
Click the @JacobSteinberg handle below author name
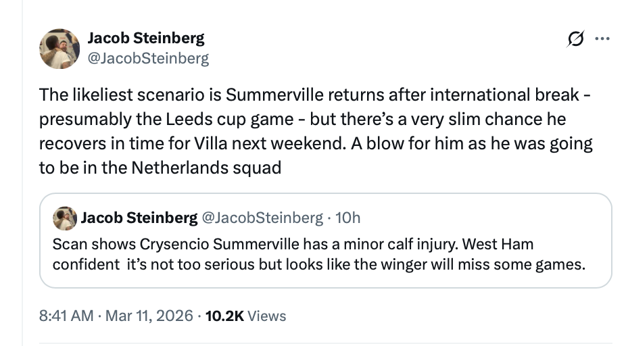(x=148, y=58)
